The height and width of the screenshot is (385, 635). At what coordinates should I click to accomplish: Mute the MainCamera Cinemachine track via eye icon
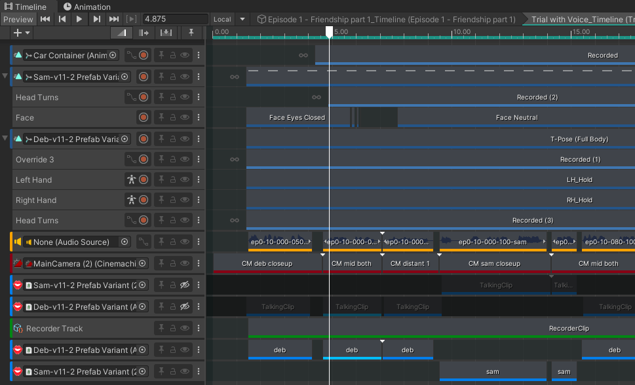click(x=185, y=264)
